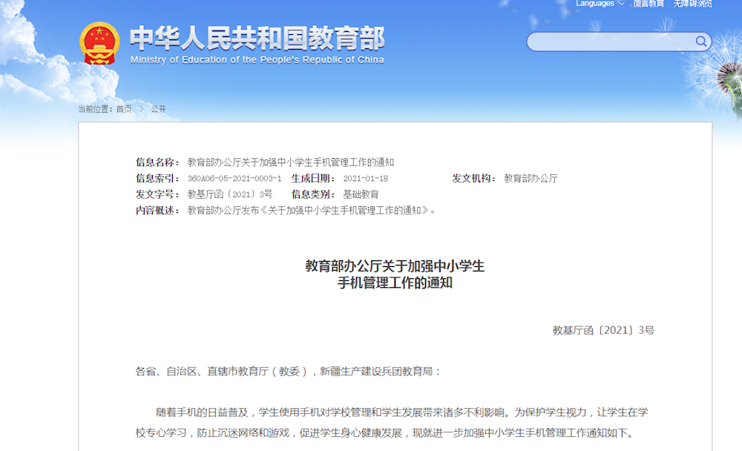Click the index number 360A06-05-2021-0003-1
This screenshot has width=742, height=451.
(x=234, y=179)
